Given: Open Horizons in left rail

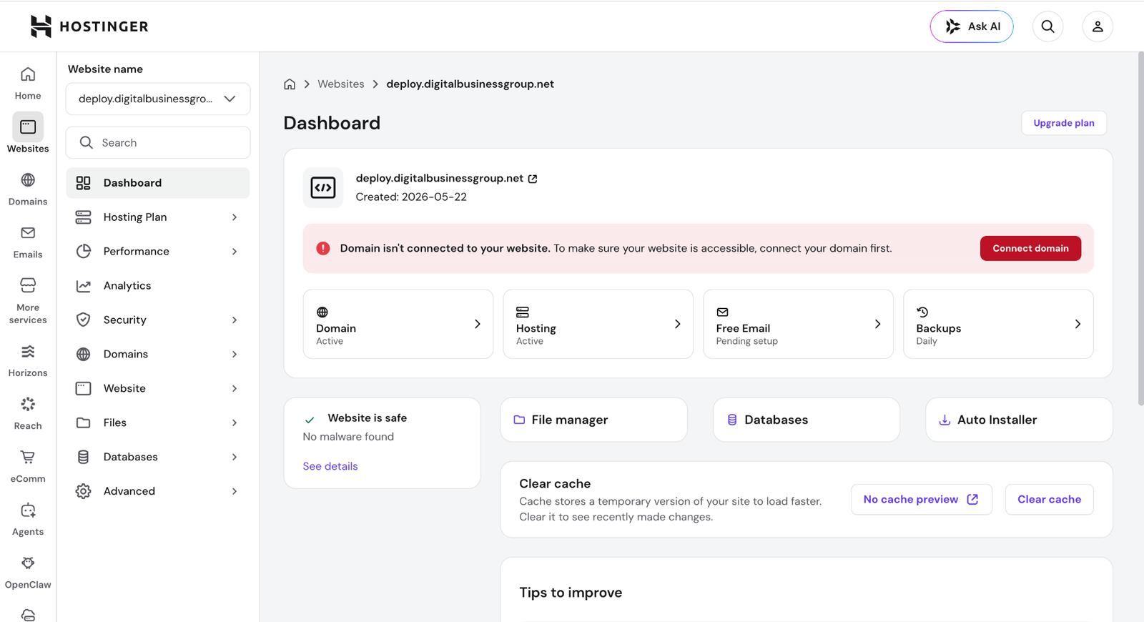Looking at the screenshot, I should tap(28, 360).
